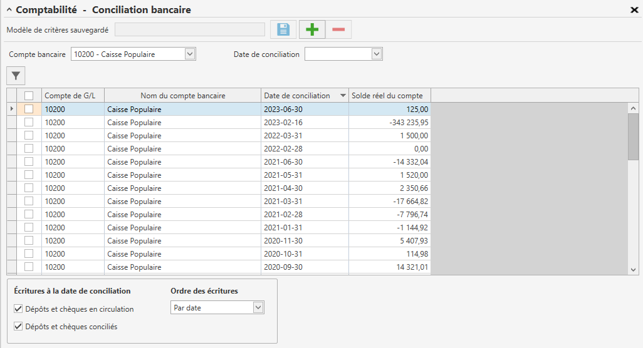The width and height of the screenshot is (643, 348).
Task: Click the scroll up arrow of the table
Action: 633,108
